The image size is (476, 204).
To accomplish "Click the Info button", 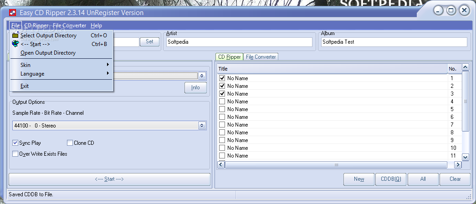I will [x=195, y=87].
